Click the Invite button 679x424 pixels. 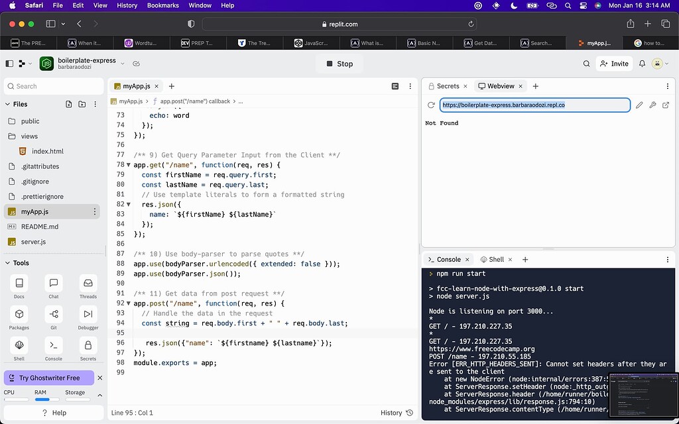[613, 64]
